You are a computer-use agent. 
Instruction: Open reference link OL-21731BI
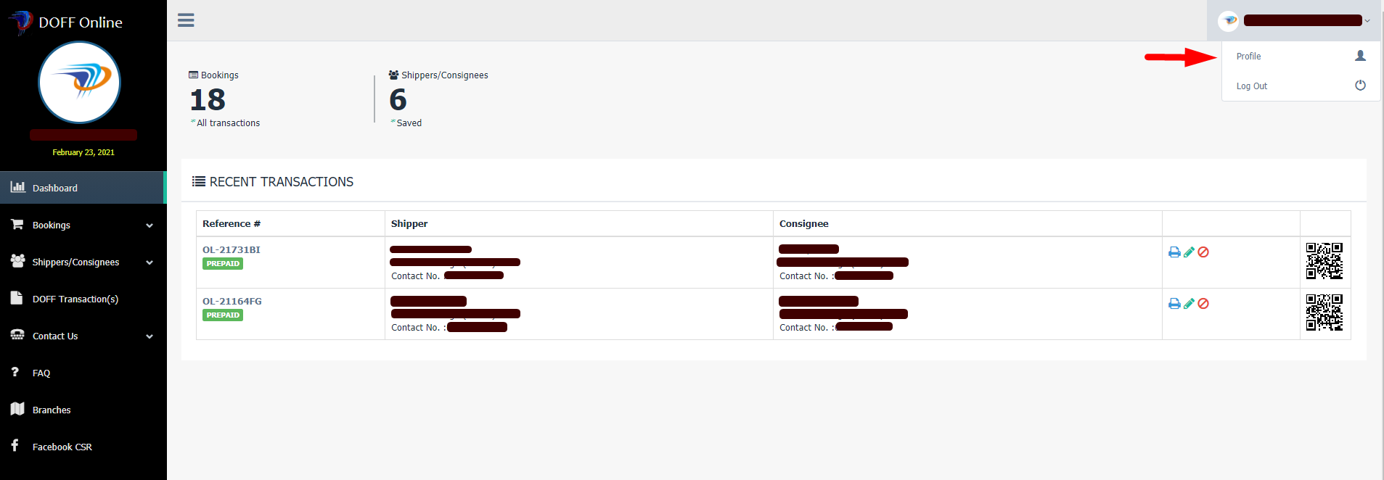click(231, 250)
